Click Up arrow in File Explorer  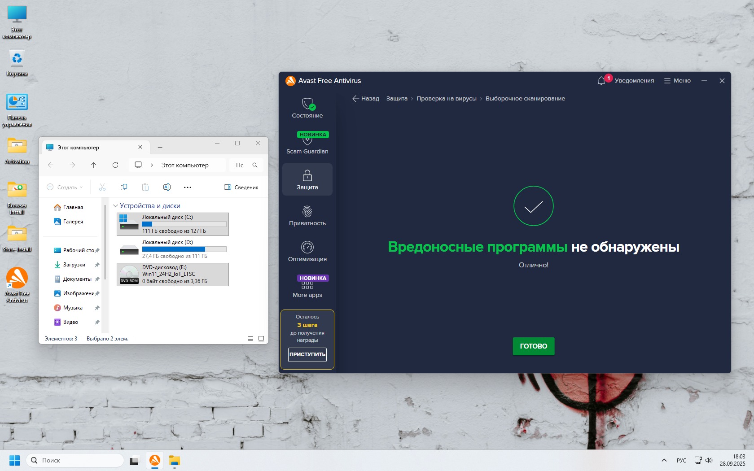click(94, 165)
